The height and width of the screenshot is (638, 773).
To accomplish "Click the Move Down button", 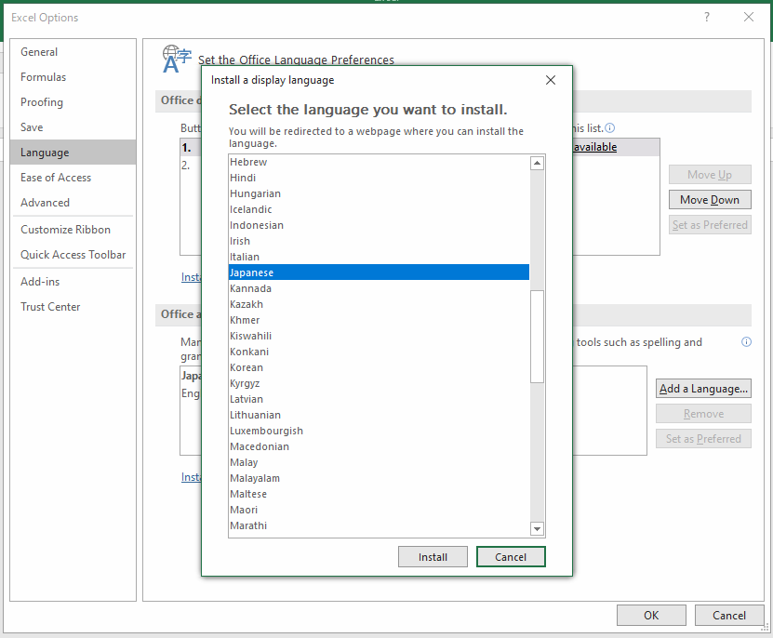I will 710,200.
